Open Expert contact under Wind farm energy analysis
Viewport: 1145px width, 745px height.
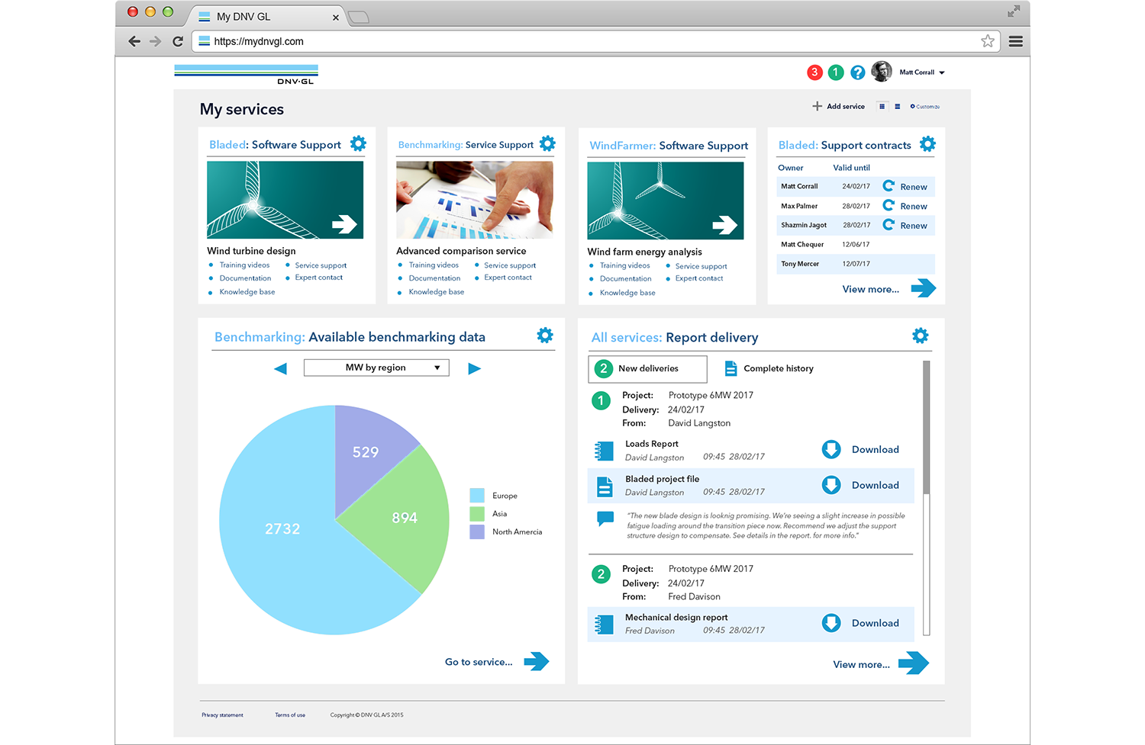coord(698,278)
